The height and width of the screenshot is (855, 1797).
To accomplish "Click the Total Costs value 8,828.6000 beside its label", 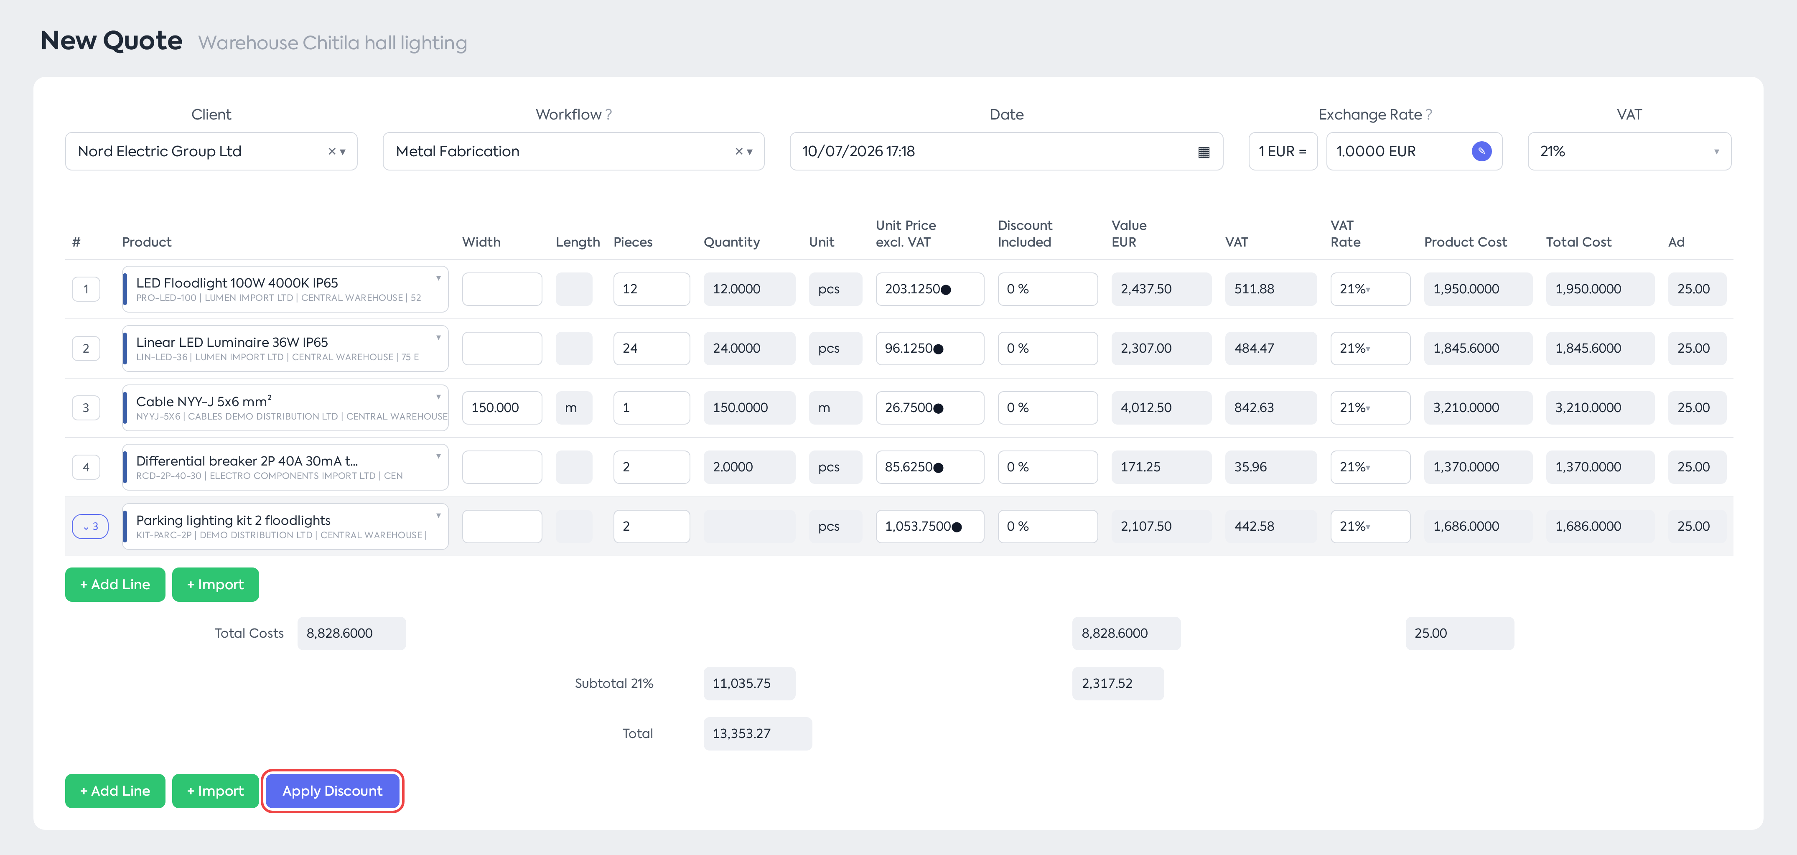I will coord(351,633).
